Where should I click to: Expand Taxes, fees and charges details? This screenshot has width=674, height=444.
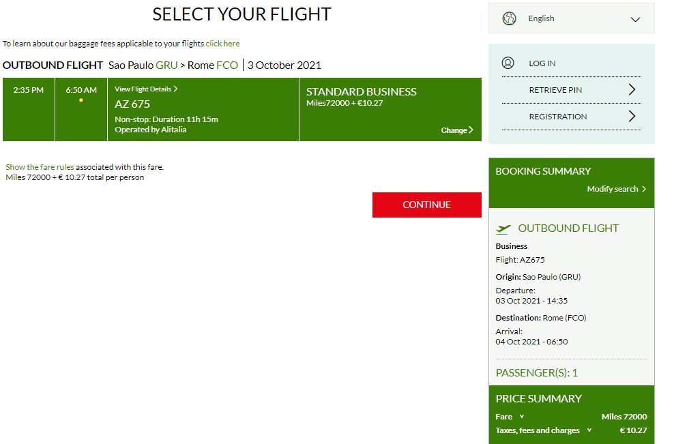[589, 430]
